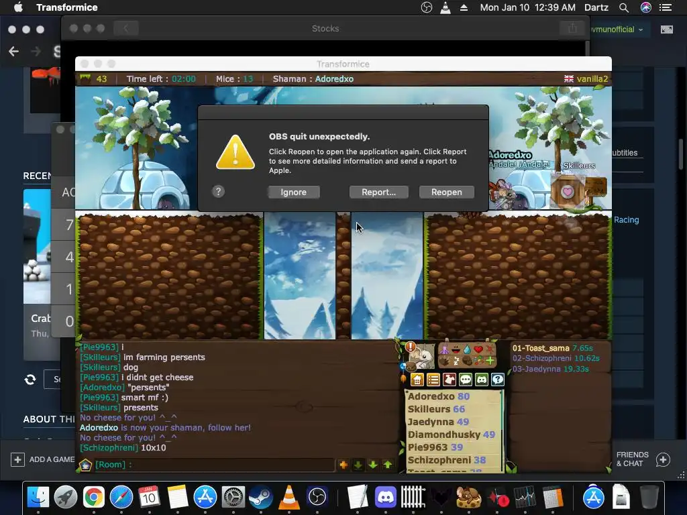The image size is (687, 515).
Task: Open Discord from the Dock
Action: point(386,497)
